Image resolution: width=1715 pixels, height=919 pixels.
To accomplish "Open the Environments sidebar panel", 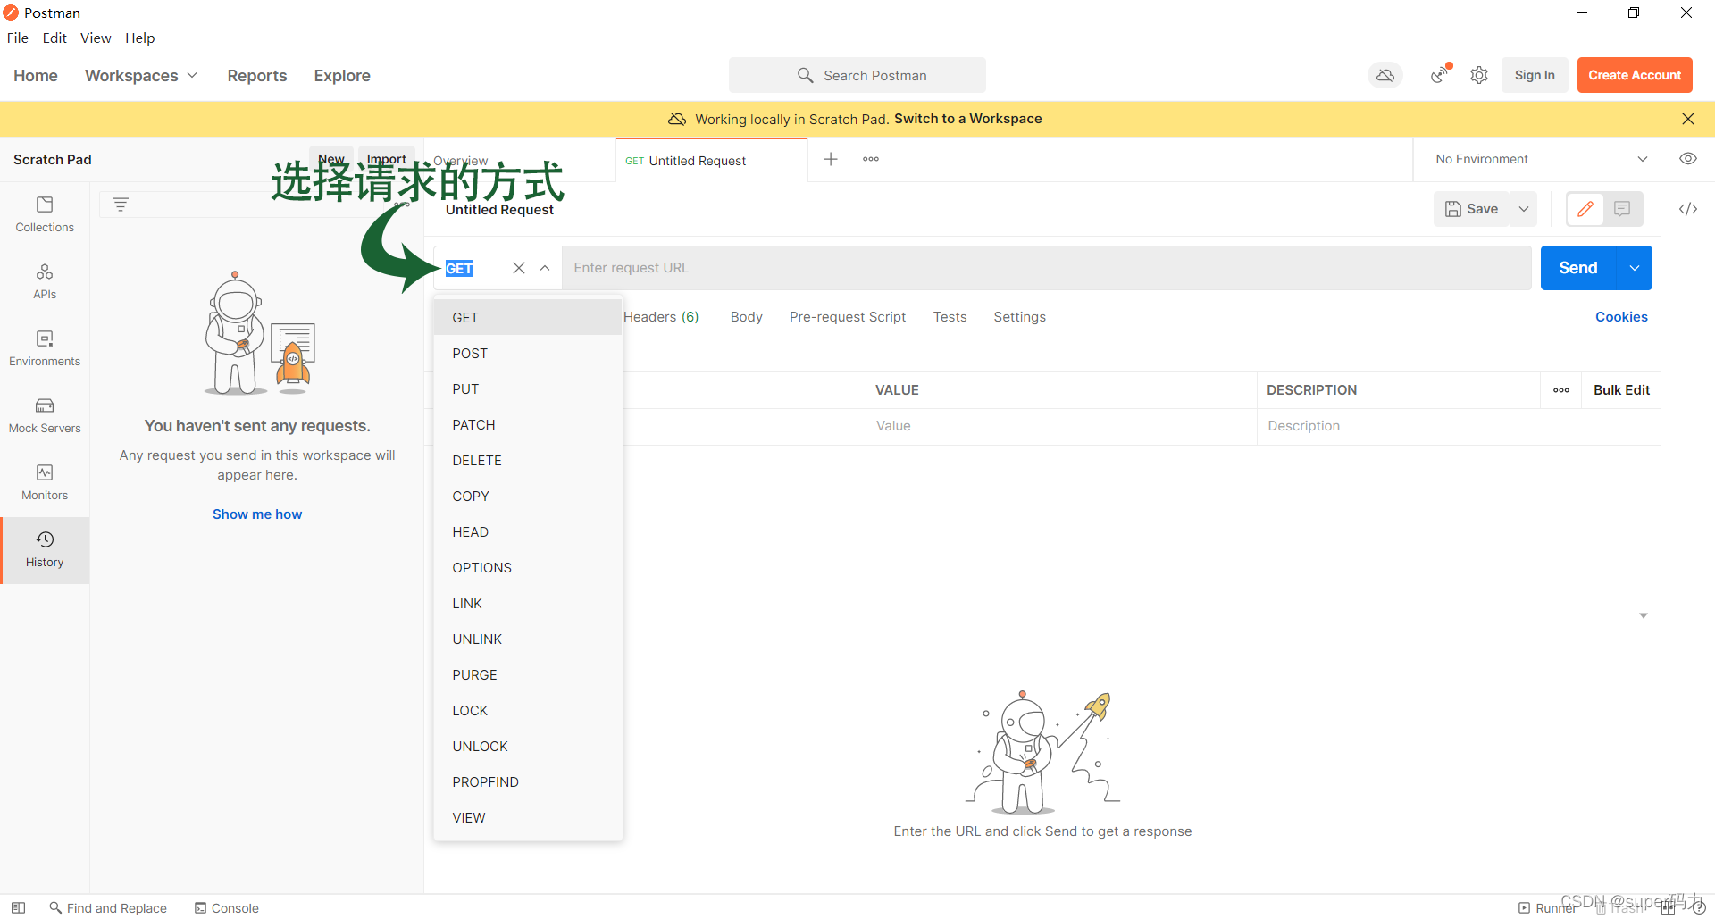I will [x=45, y=348].
